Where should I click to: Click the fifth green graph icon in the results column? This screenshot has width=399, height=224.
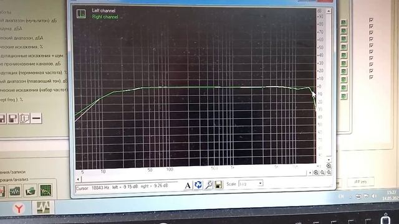[x=344, y=55]
